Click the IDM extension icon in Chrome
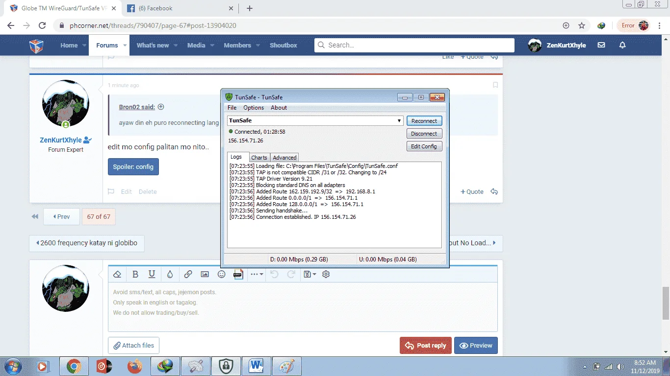The height and width of the screenshot is (376, 670). (601, 25)
